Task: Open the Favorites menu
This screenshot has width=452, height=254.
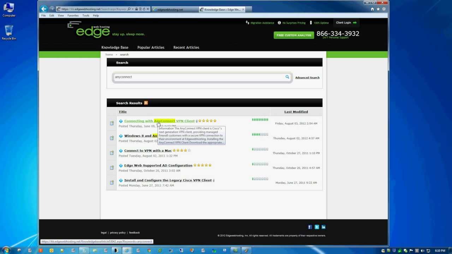Action: [x=73, y=16]
